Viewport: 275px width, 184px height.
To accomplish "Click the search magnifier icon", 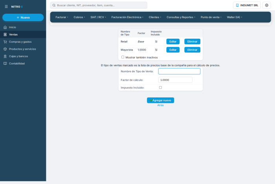I will 54,5.
